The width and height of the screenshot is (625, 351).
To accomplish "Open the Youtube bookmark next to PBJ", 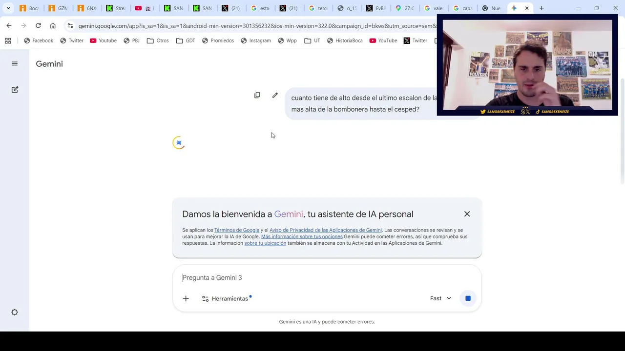I will [103, 40].
